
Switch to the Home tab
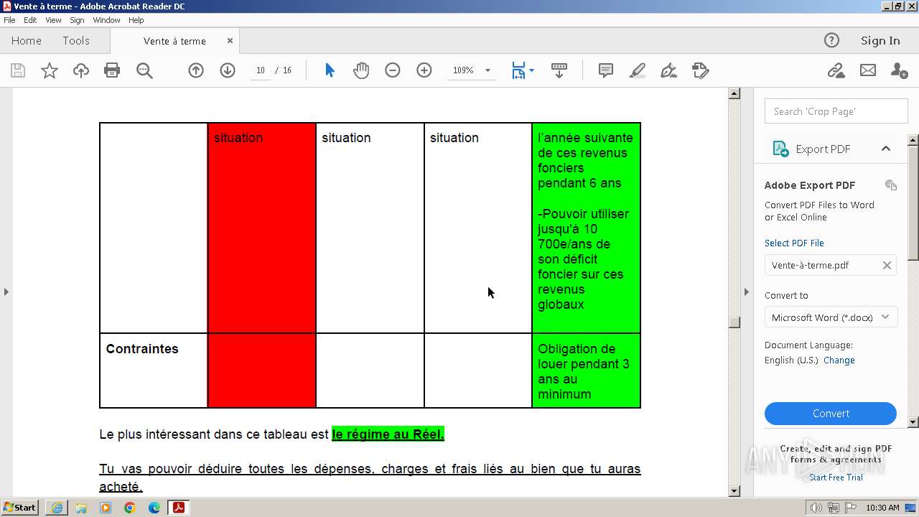27,41
